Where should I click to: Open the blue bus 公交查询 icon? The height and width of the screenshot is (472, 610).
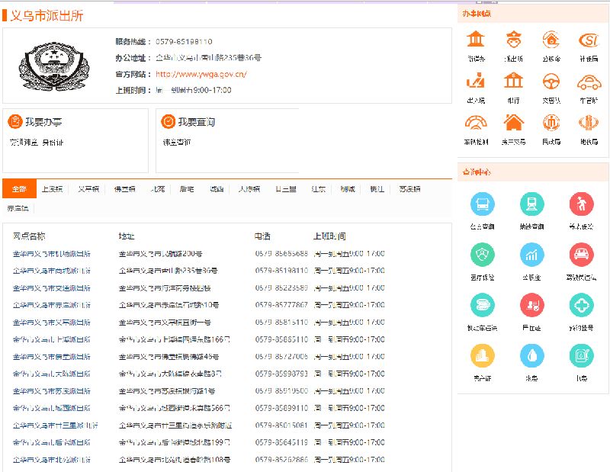(483, 204)
